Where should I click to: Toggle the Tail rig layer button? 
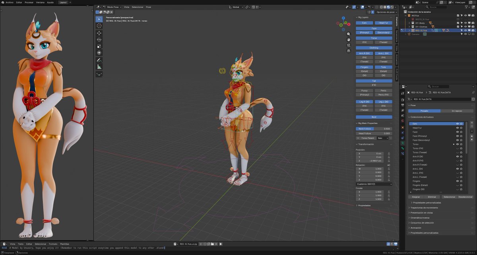click(x=374, y=81)
